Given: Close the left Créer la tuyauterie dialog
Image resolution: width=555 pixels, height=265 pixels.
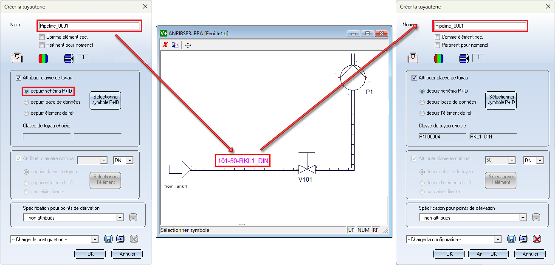Looking at the screenshot, I should pyautogui.click(x=145, y=6).
